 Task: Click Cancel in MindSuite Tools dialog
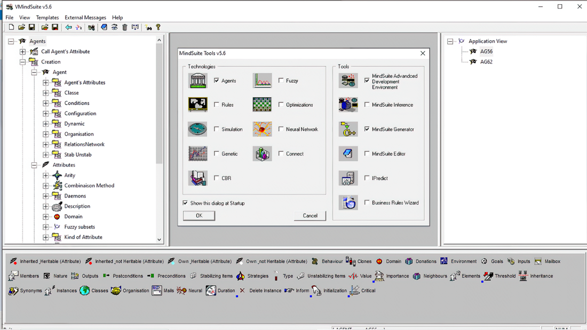tap(310, 216)
